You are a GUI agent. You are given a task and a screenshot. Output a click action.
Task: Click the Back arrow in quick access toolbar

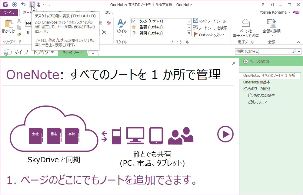[15, 5]
